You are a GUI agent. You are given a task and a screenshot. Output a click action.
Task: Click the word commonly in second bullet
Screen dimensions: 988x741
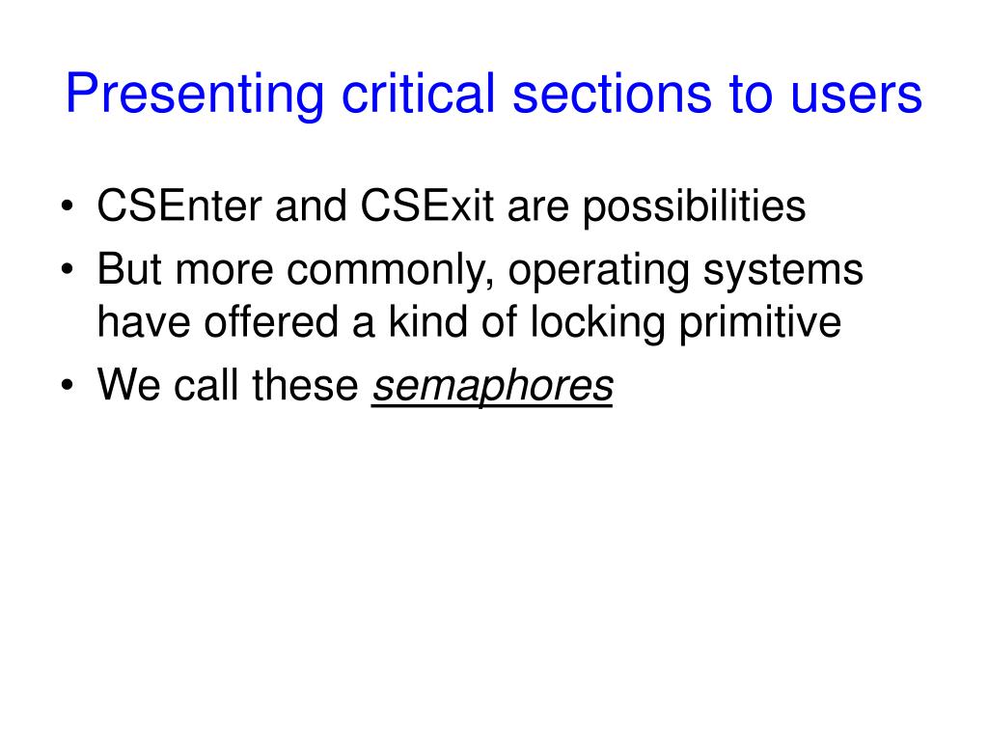click(391, 272)
